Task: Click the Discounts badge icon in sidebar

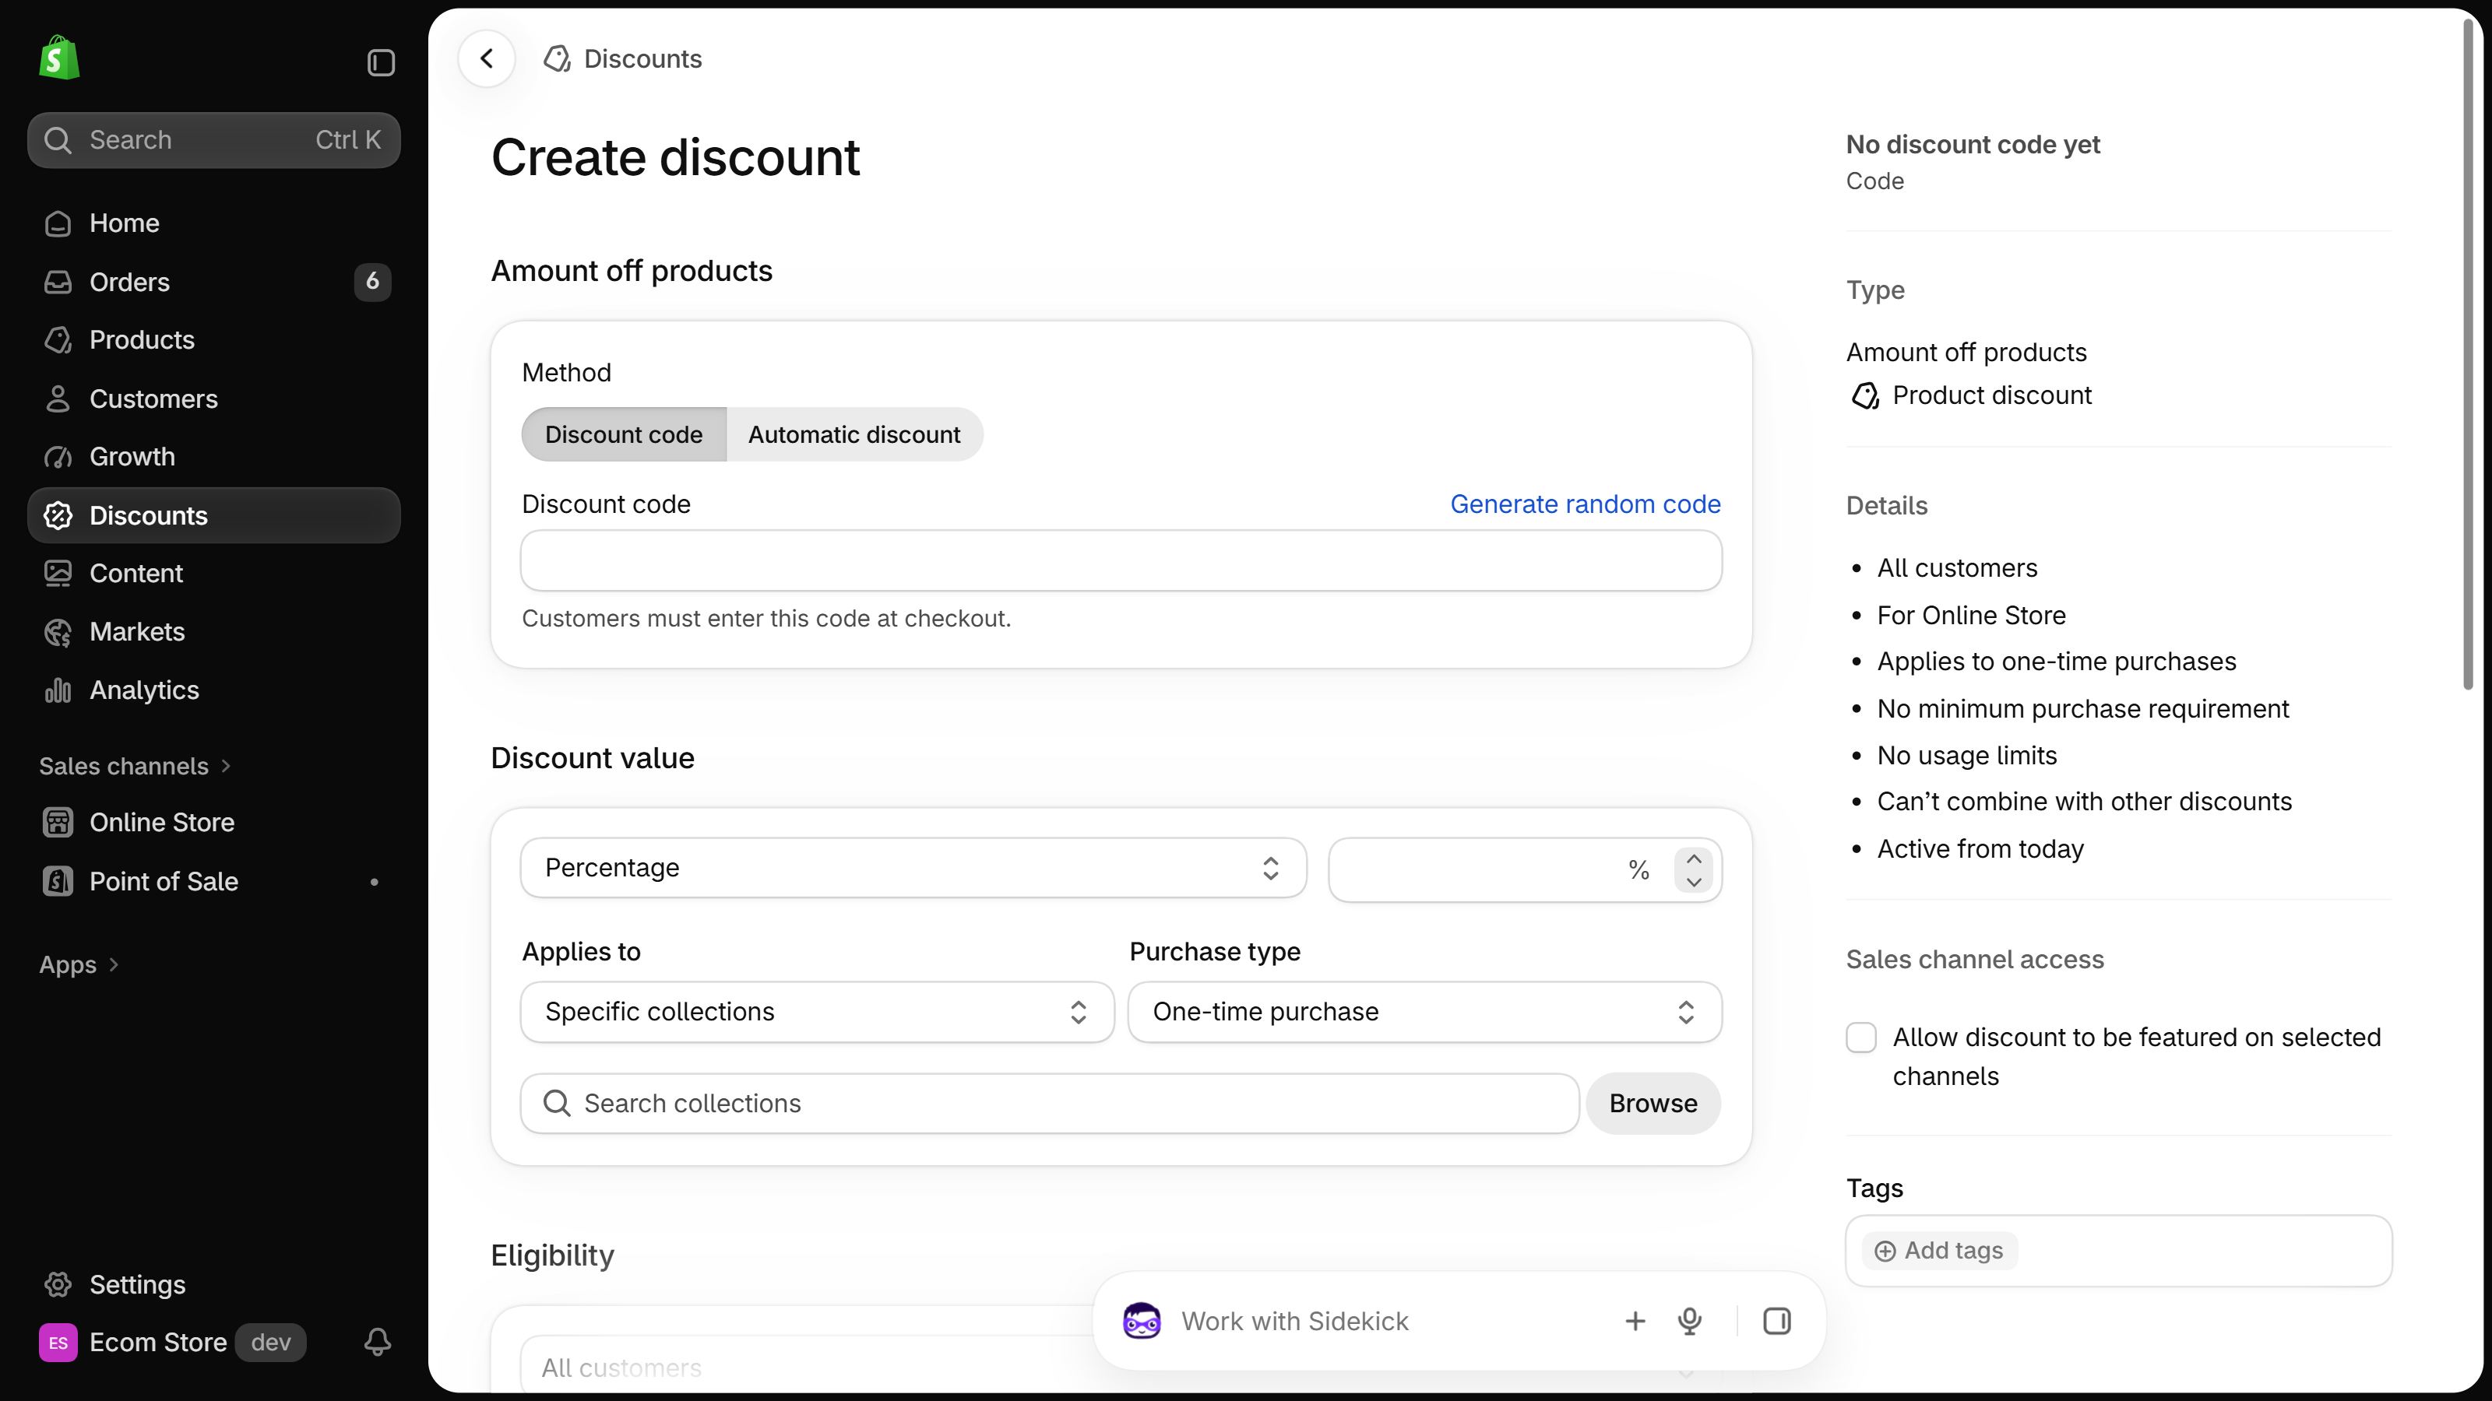Action: (58, 515)
